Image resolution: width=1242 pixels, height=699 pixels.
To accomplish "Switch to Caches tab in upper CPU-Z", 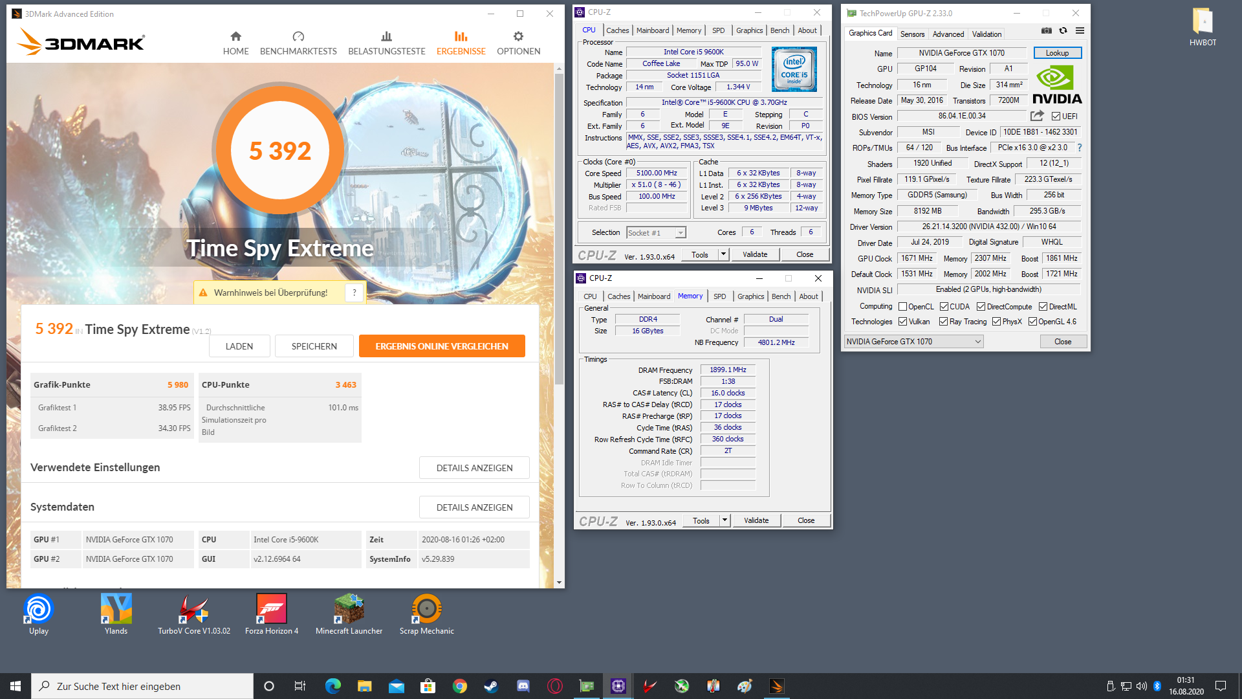I will tap(617, 30).
